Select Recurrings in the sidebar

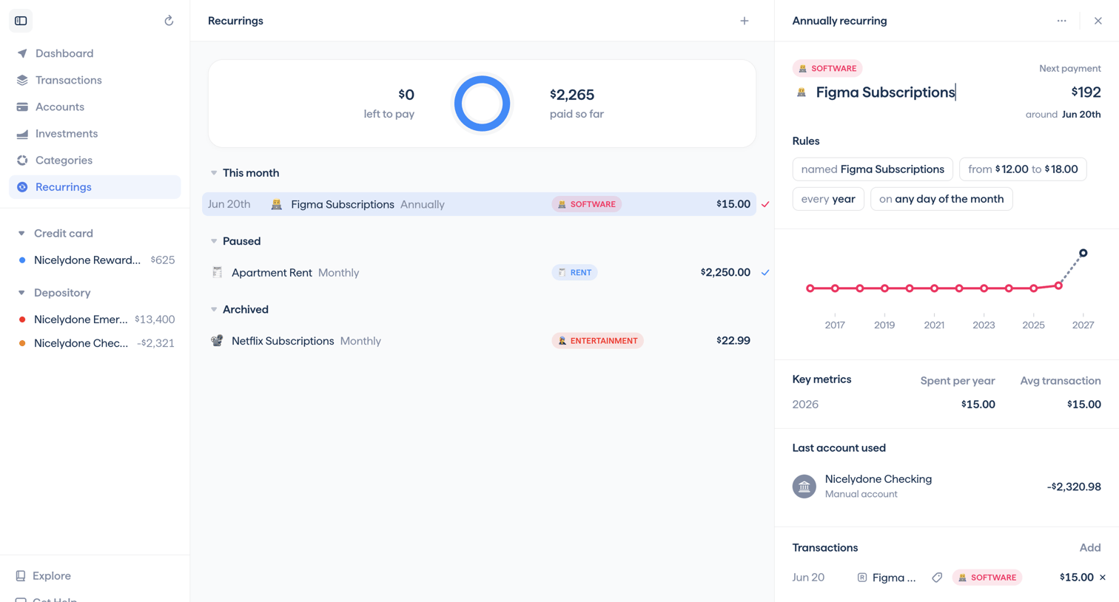point(95,187)
